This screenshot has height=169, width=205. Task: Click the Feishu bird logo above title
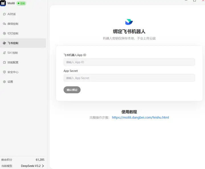pyautogui.click(x=129, y=22)
